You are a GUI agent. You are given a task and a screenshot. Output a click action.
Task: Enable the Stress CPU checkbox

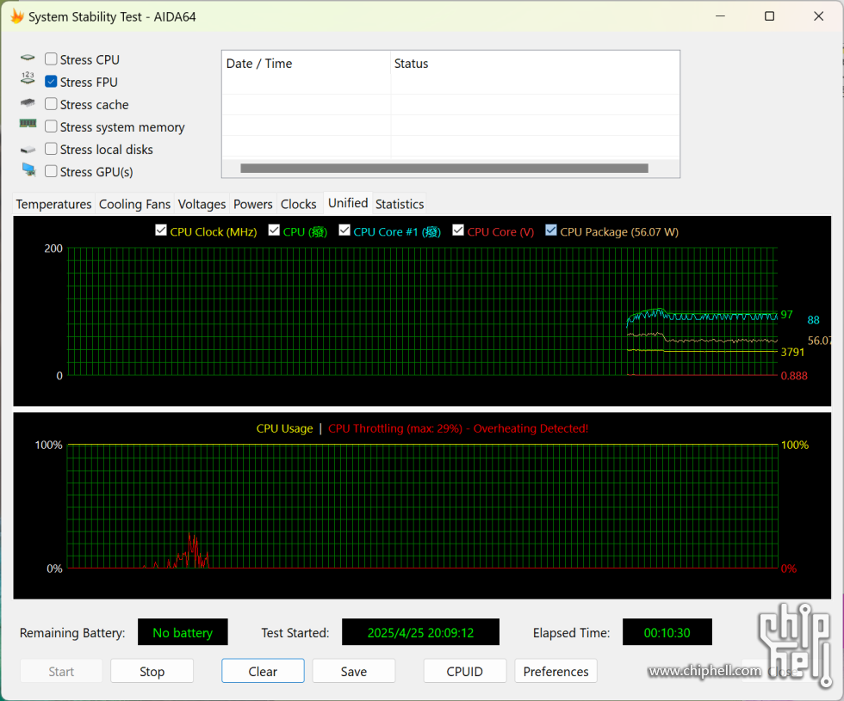click(x=51, y=58)
